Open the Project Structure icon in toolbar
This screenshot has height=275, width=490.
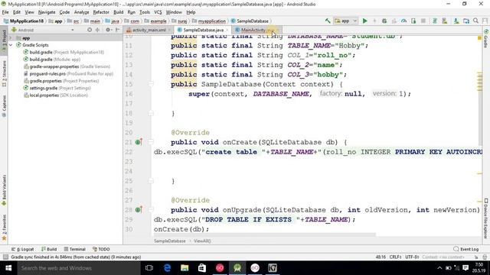[x=466, y=21]
